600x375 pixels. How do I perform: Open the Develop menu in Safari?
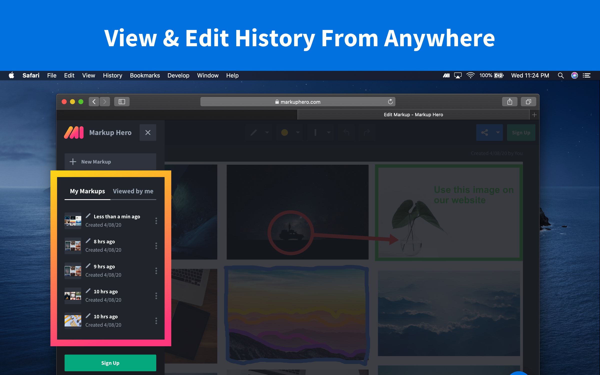click(x=178, y=75)
